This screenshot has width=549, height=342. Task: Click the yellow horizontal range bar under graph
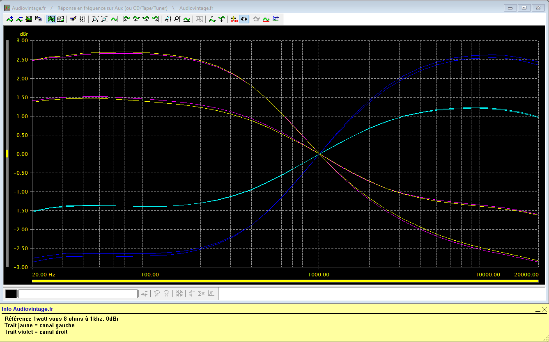(285, 281)
